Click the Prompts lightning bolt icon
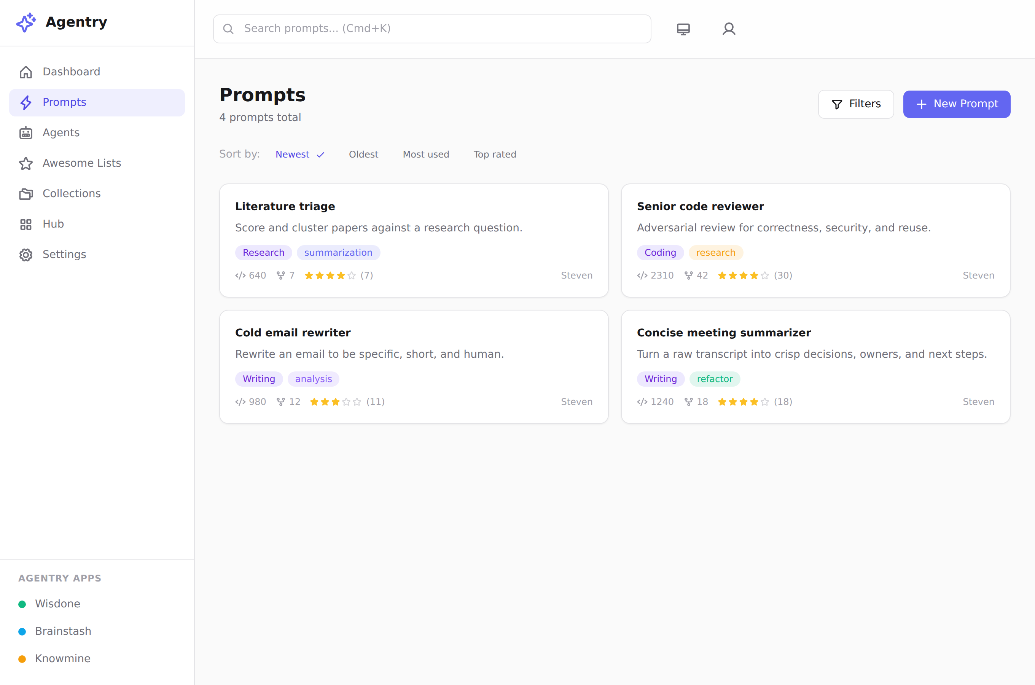This screenshot has width=1035, height=685. pyautogui.click(x=26, y=102)
